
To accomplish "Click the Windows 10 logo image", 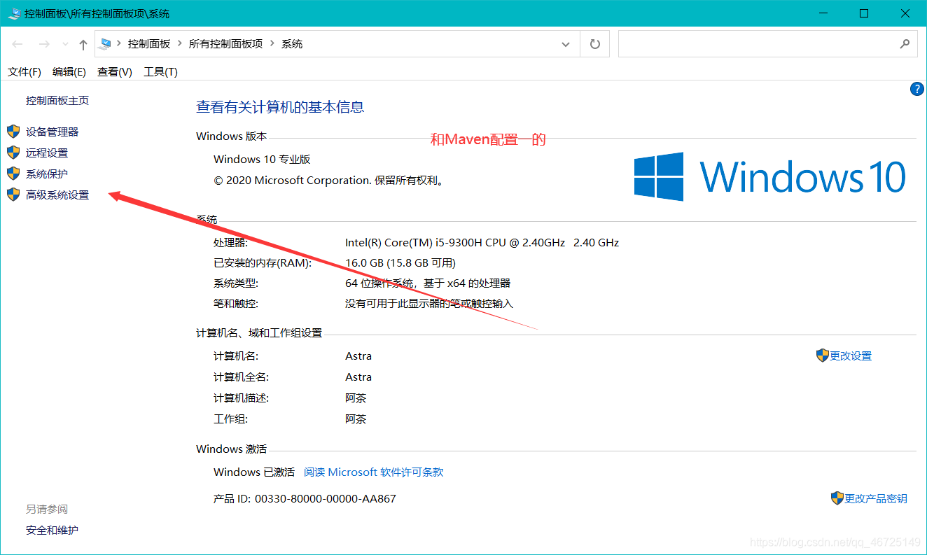I will 769,177.
